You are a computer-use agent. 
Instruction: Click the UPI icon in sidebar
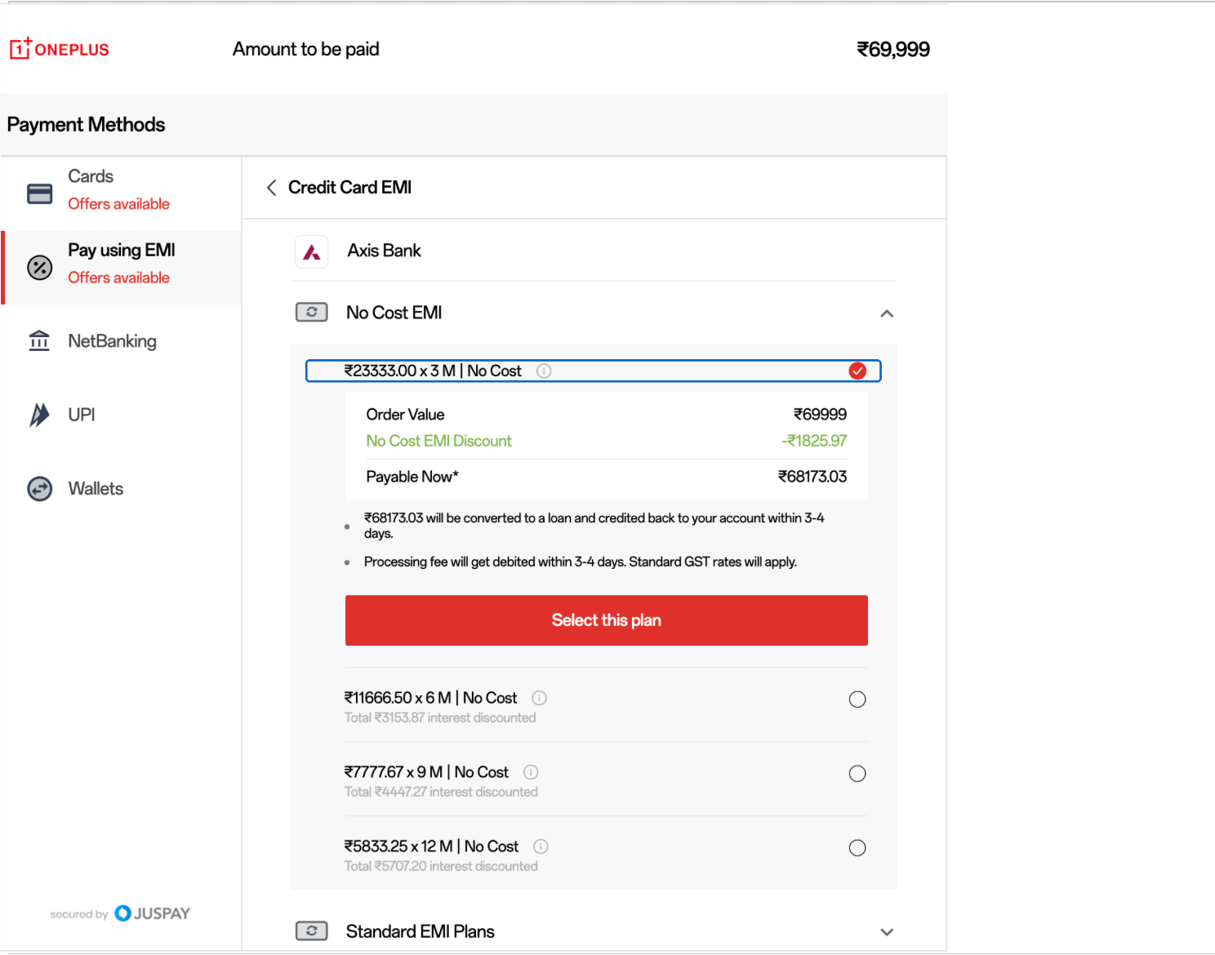click(x=39, y=415)
